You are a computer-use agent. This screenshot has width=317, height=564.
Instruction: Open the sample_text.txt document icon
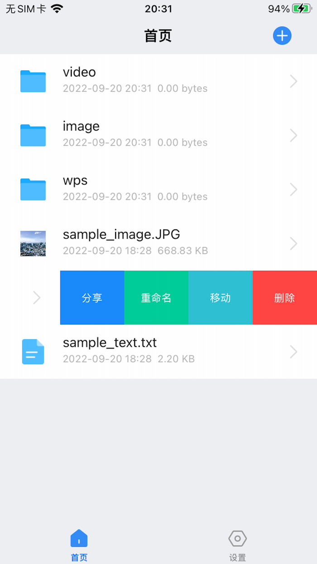point(33,352)
